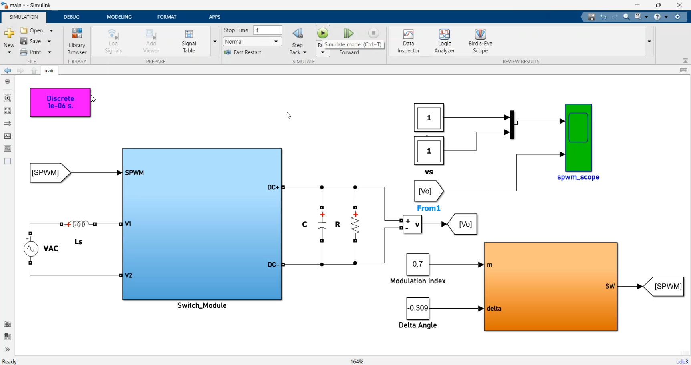Click the Image palette icon
Image resolution: width=691 pixels, height=365 pixels.
8,148
